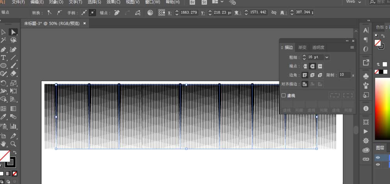Toggle visibility eye of top layer
Screen dimensions: 390x184
tap(378, 158)
